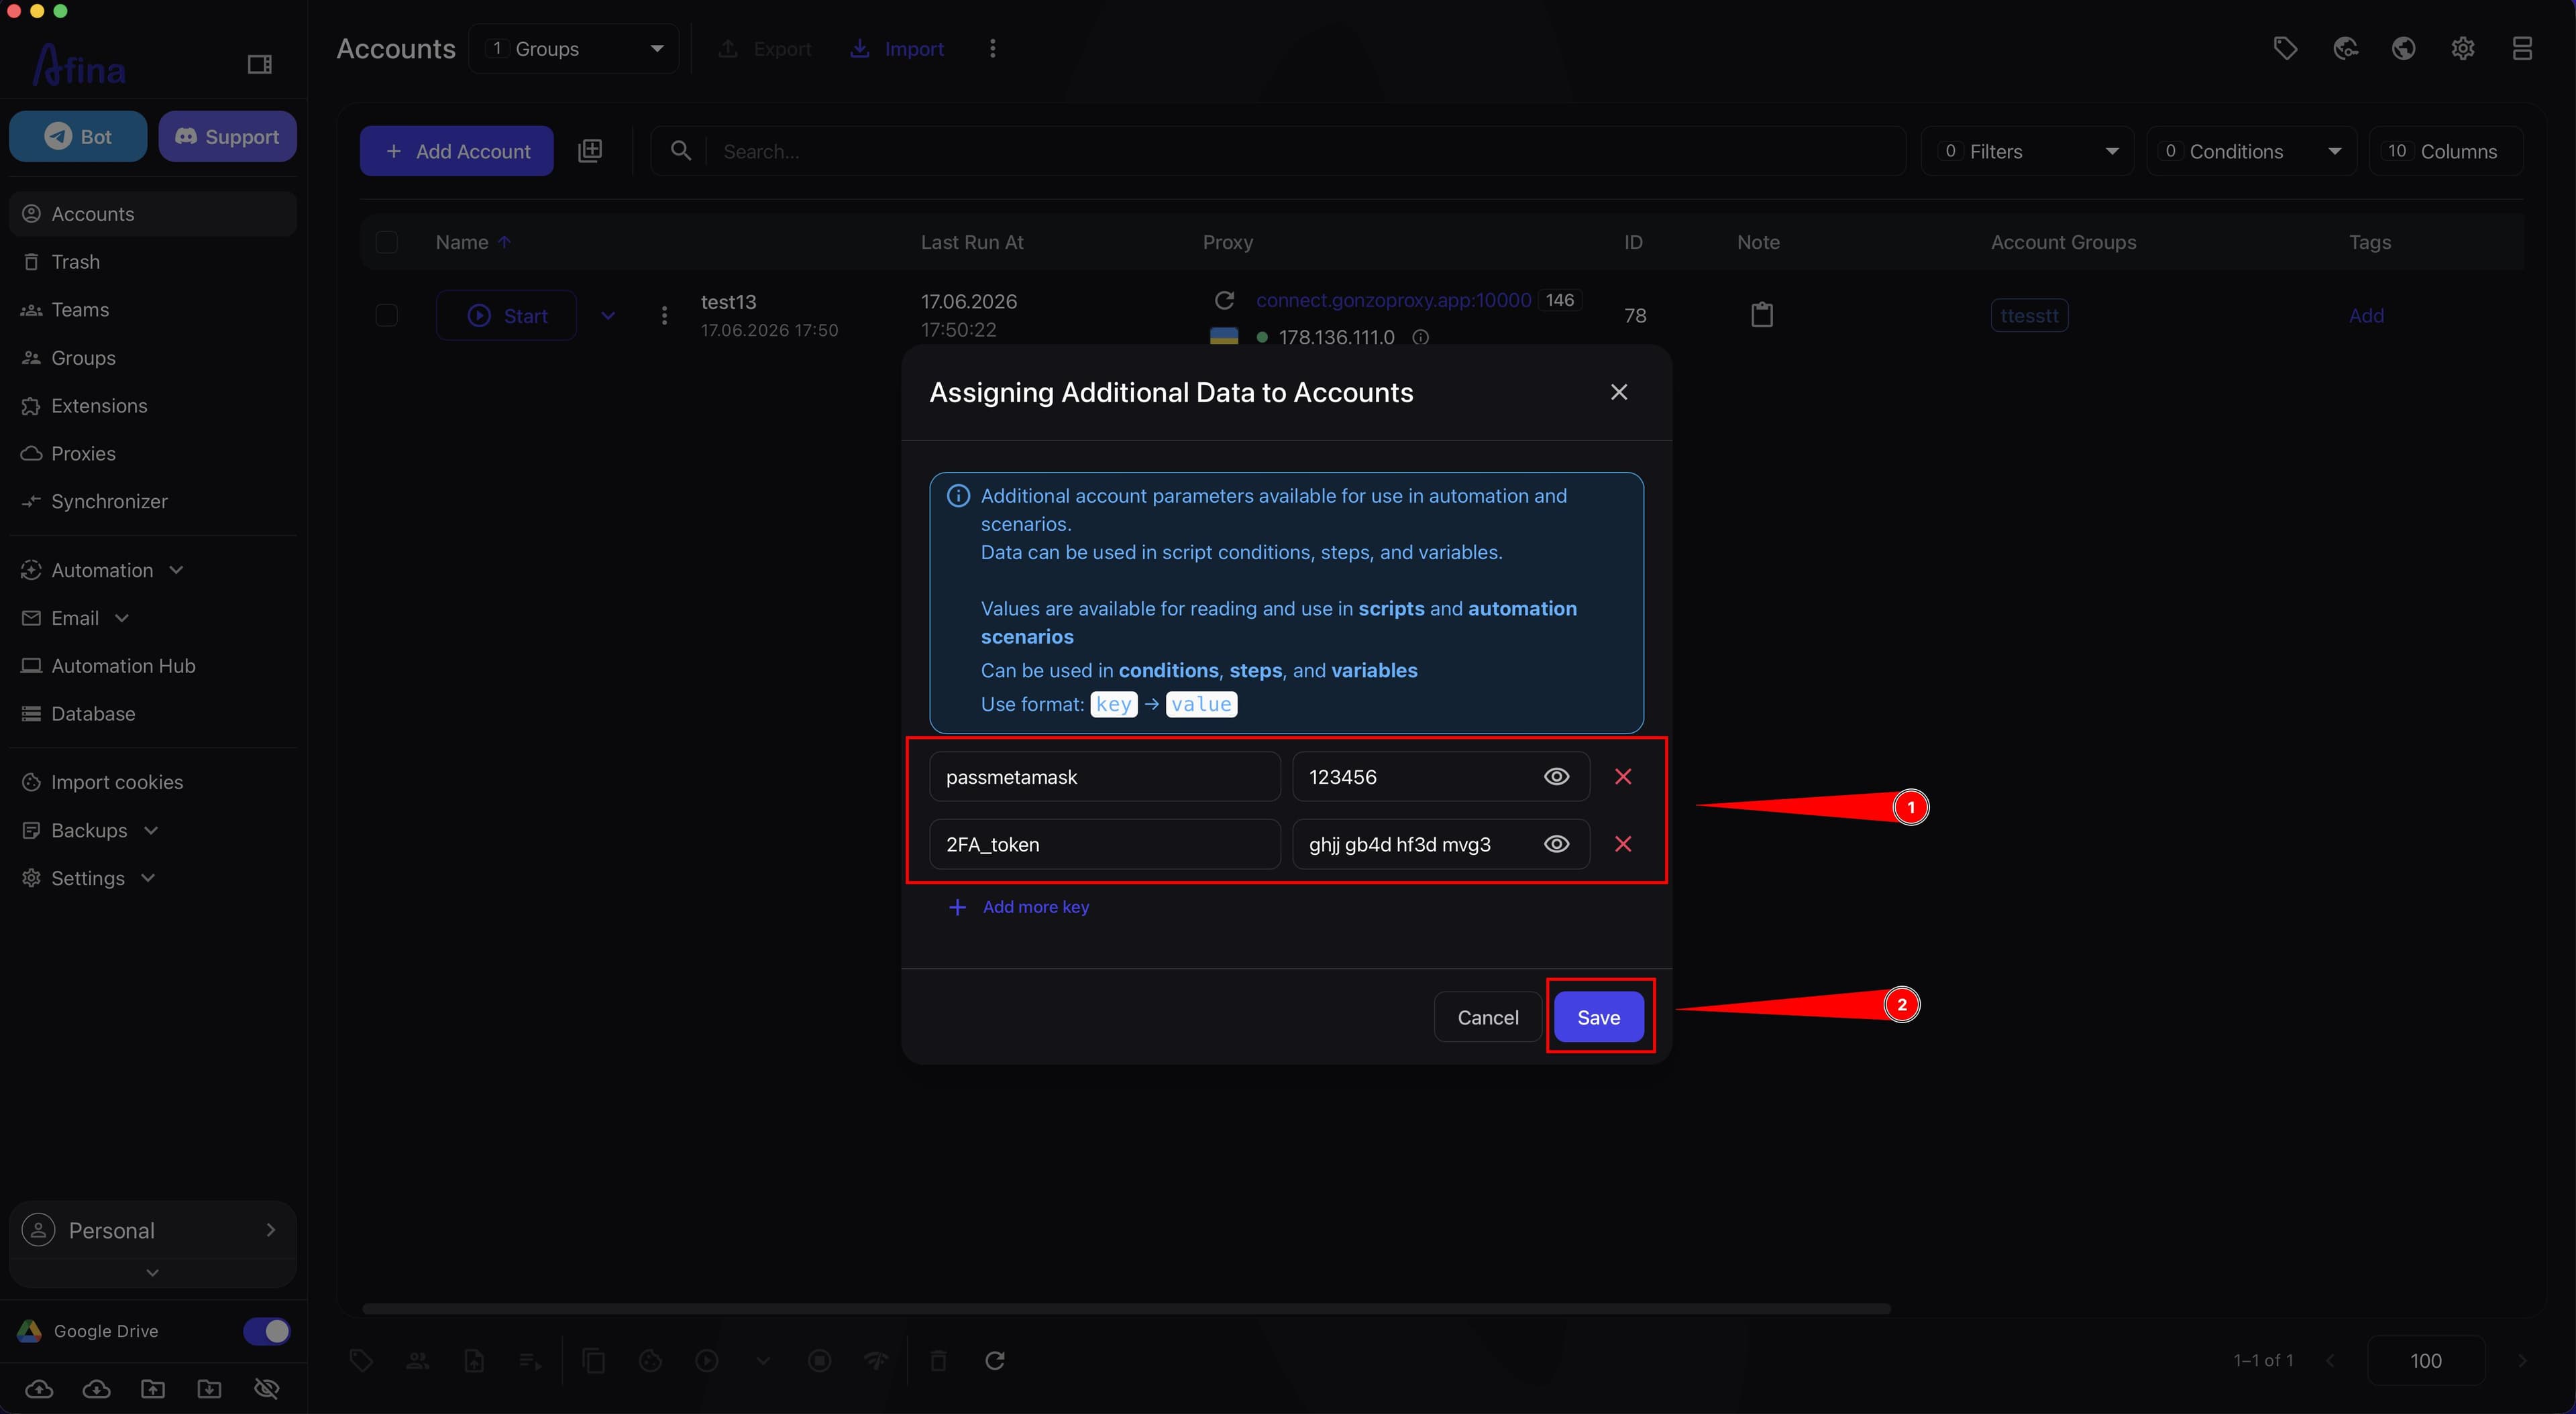2576x1414 pixels.
Task: Click the passmetamask key input field
Action: pyautogui.click(x=1105, y=776)
